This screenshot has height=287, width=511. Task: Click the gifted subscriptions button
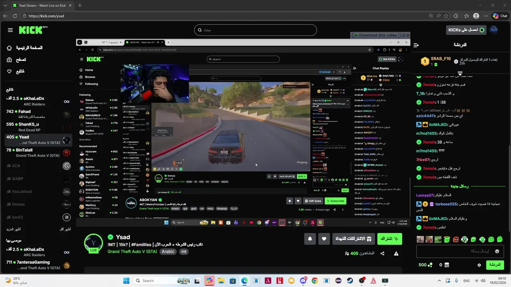tap(354, 239)
